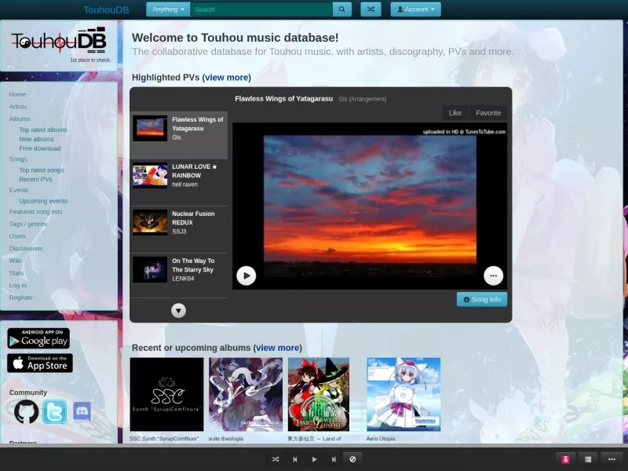
Task: Open SSC Synth SyrupComfiture album cover
Action: [x=166, y=395]
